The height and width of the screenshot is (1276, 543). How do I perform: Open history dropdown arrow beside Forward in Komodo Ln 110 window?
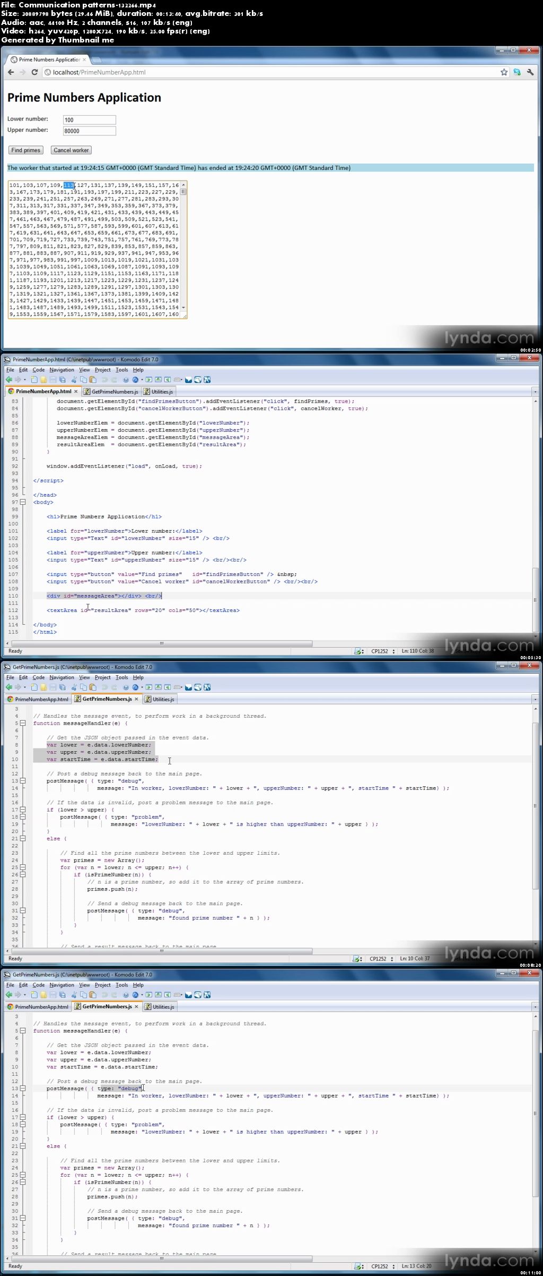point(24,379)
